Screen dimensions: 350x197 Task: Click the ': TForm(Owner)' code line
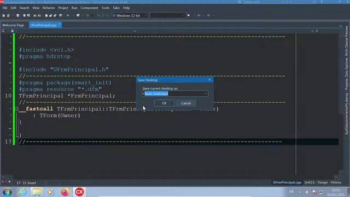(56, 115)
